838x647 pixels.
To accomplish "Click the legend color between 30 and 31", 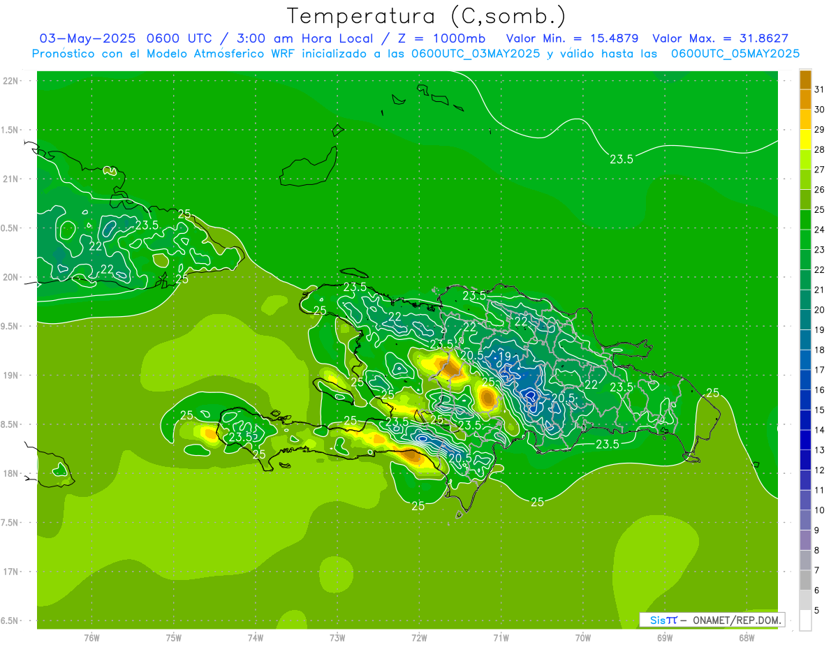I will point(805,100).
